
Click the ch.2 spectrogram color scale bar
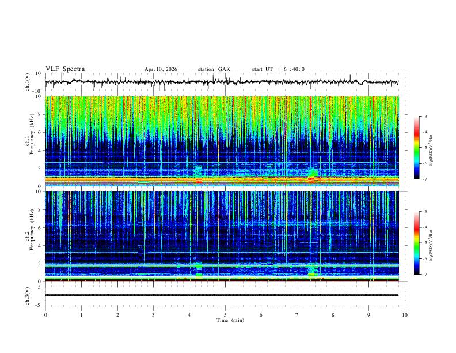pos(416,243)
